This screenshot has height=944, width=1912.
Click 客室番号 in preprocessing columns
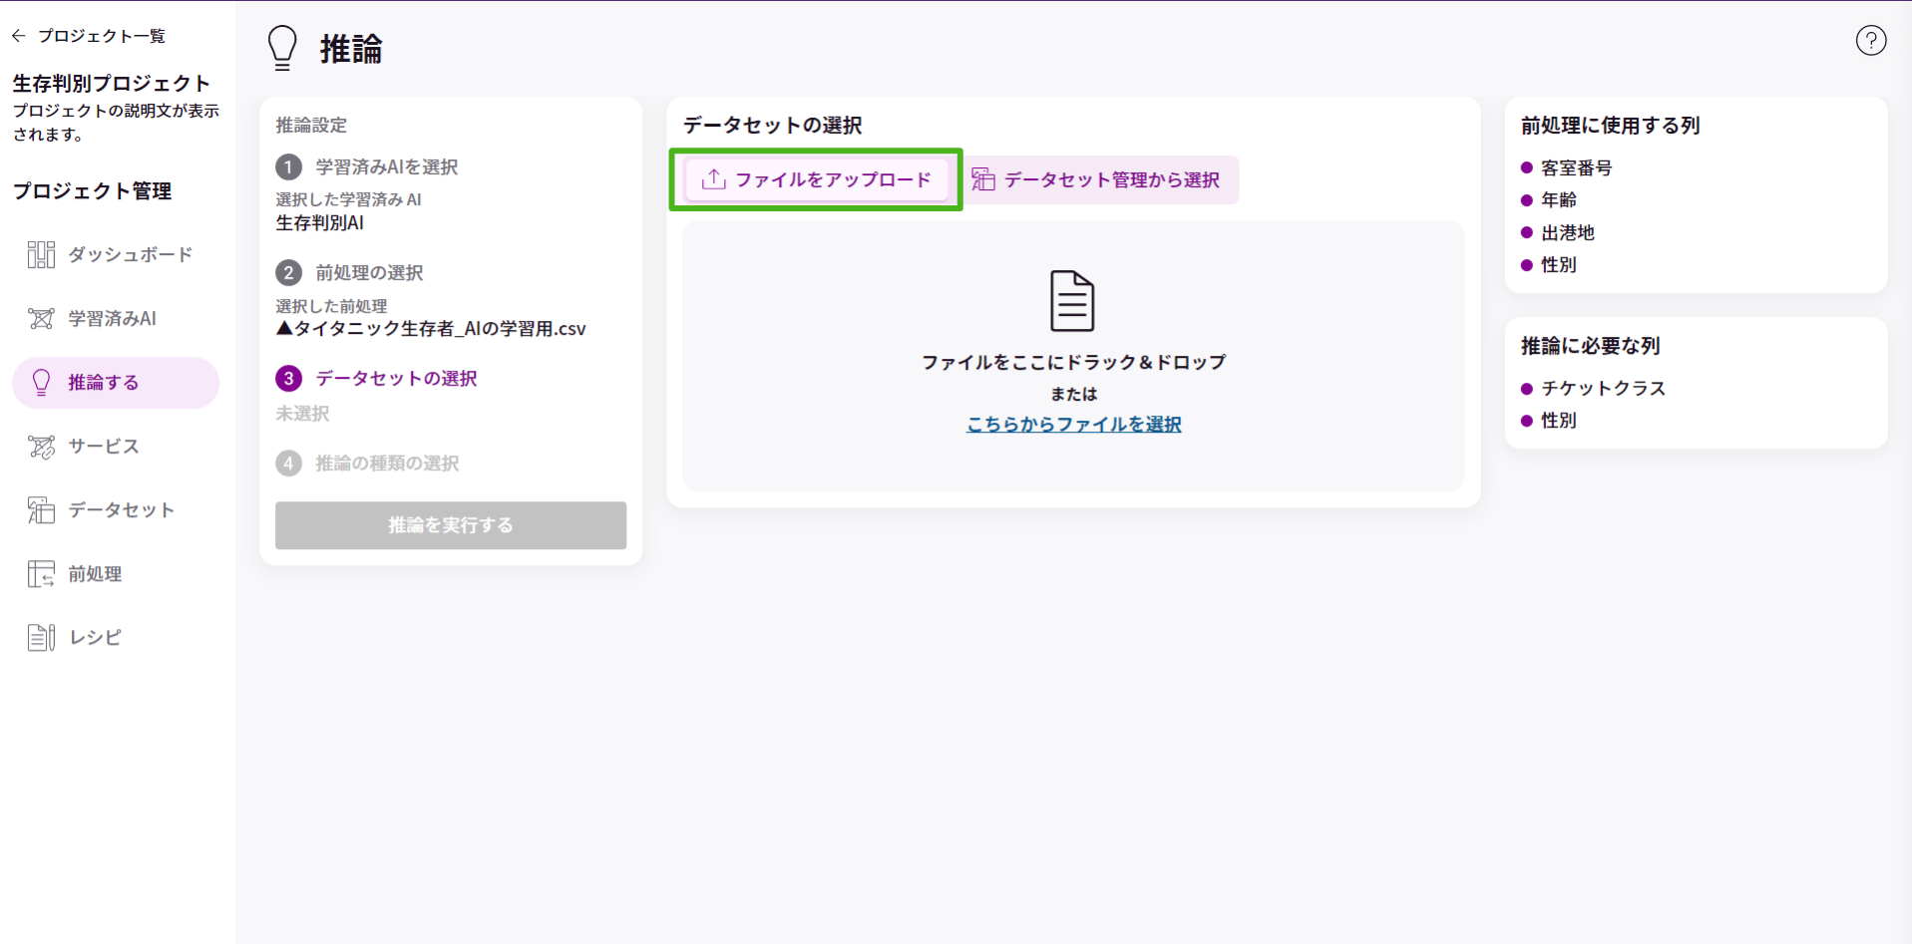pyautogui.click(x=1577, y=168)
